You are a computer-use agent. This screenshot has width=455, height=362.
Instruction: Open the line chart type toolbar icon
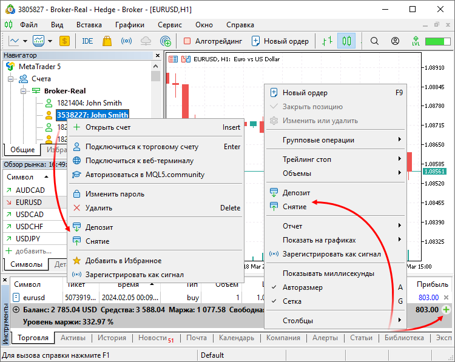[14, 41]
